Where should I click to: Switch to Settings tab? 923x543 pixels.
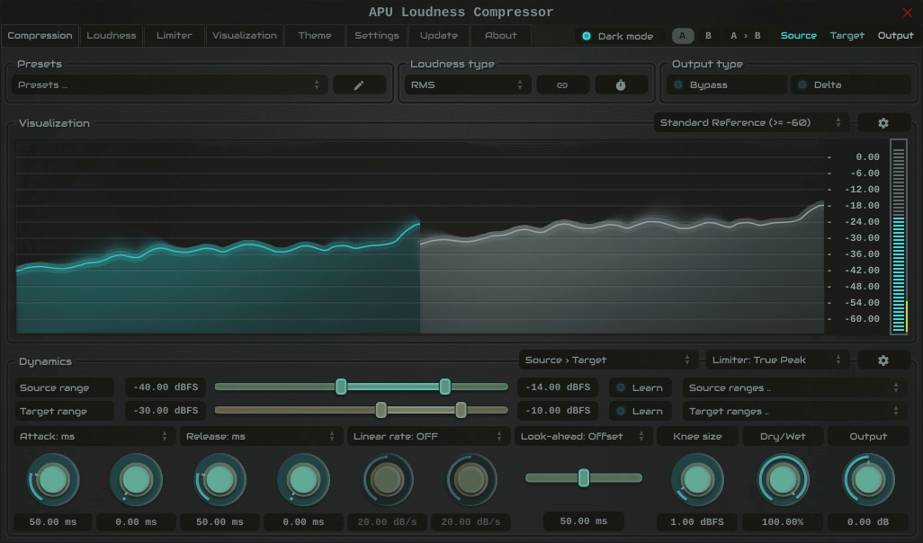tap(377, 35)
